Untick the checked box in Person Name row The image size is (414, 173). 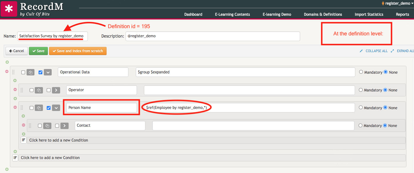click(49, 108)
